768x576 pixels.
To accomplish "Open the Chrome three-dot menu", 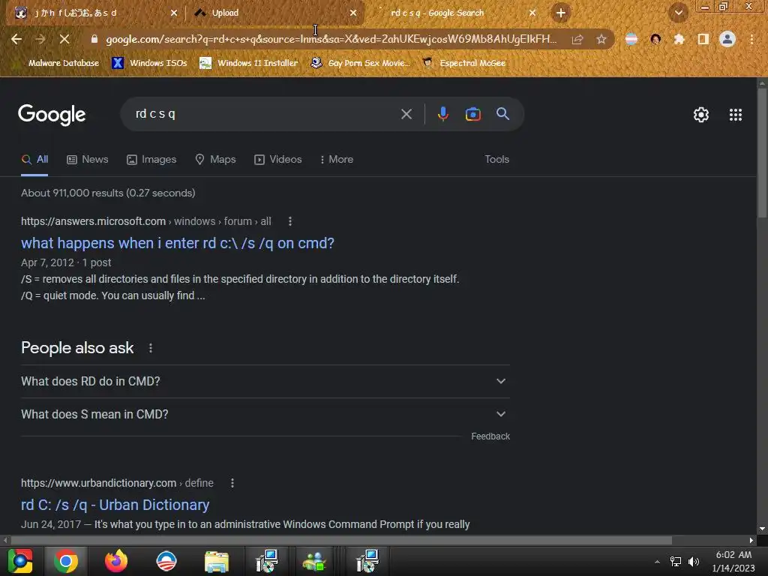I will (x=751, y=39).
